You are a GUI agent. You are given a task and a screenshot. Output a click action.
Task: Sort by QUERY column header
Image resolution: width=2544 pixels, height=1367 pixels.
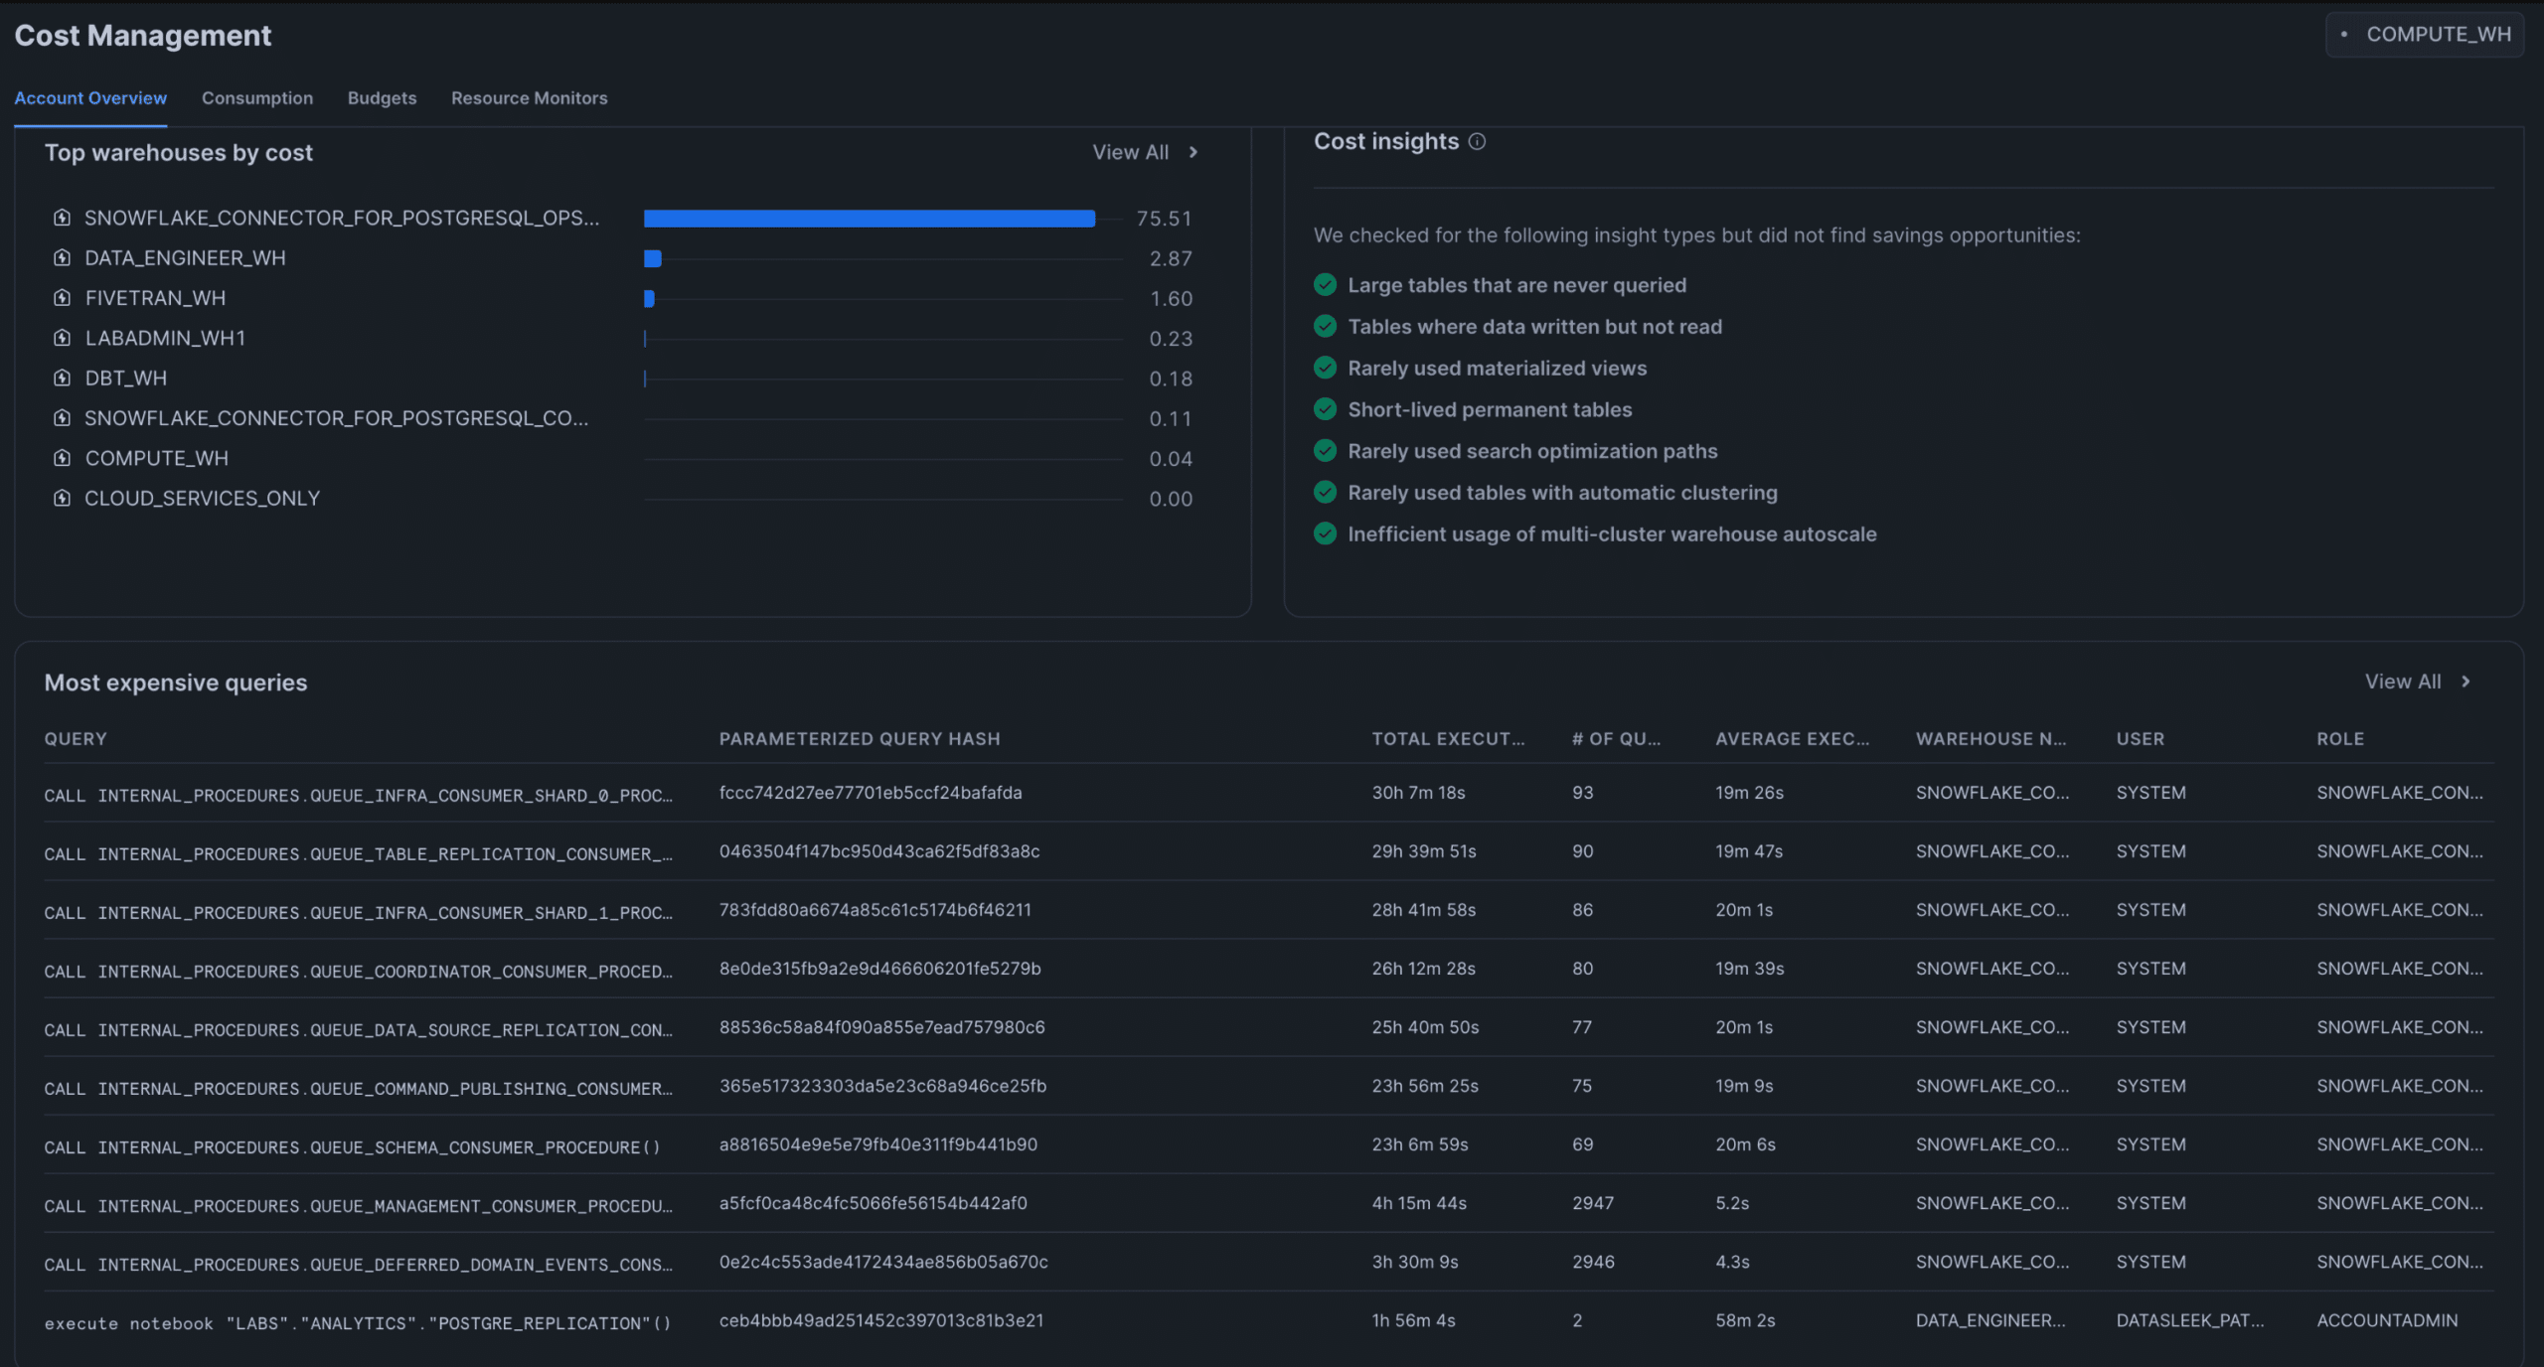76,739
